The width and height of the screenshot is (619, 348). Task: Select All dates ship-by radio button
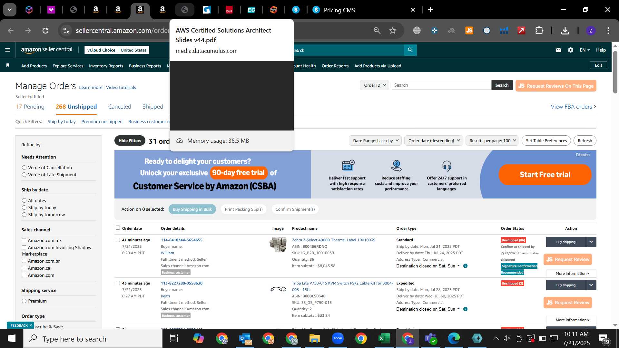[24, 200]
